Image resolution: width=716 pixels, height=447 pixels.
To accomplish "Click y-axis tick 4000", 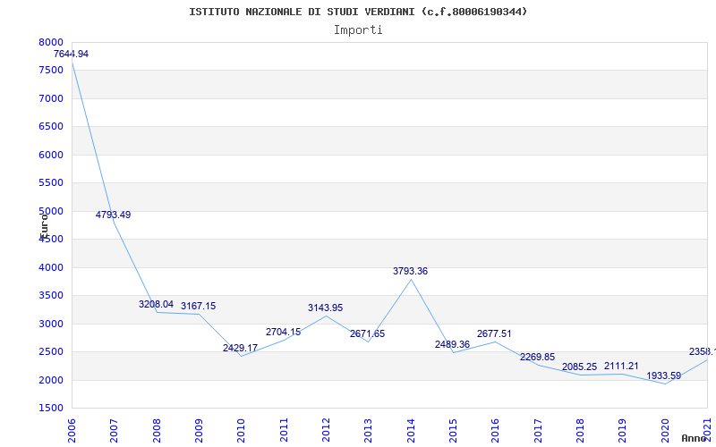I will (x=51, y=267).
